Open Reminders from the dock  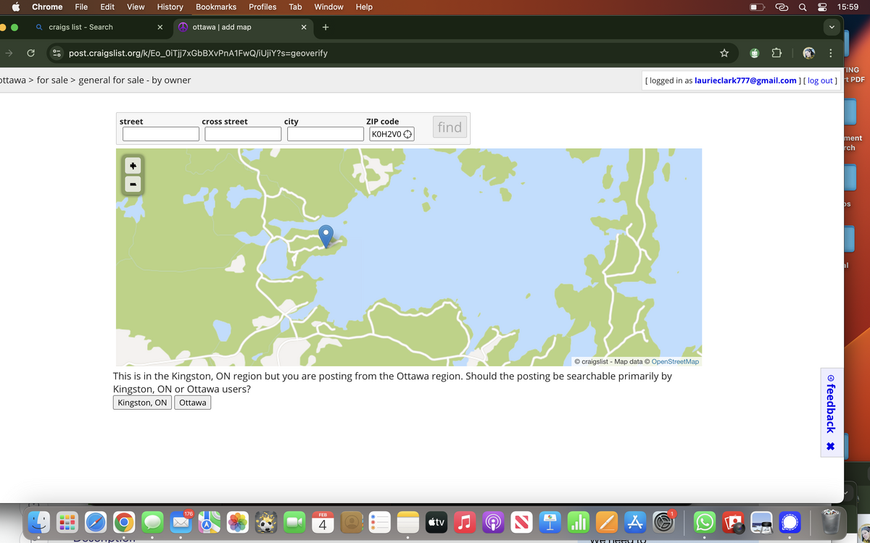pyautogui.click(x=380, y=522)
